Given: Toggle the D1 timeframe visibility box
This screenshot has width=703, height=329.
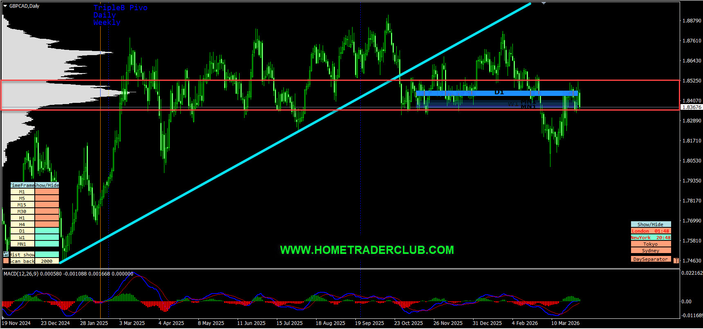Looking at the screenshot, I should point(47,231).
